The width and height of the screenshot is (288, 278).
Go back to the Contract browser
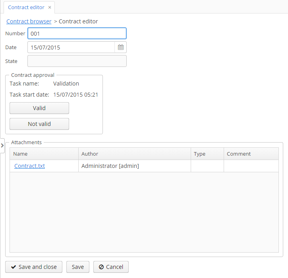click(29, 21)
